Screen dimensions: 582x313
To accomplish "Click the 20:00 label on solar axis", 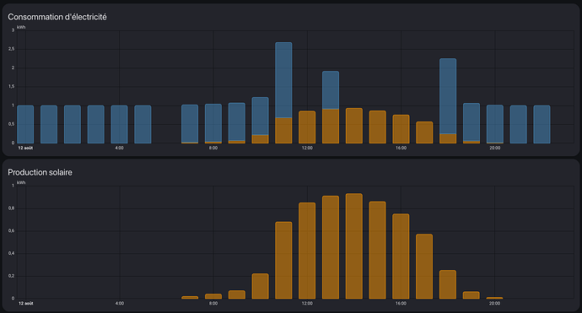I will coord(494,304).
